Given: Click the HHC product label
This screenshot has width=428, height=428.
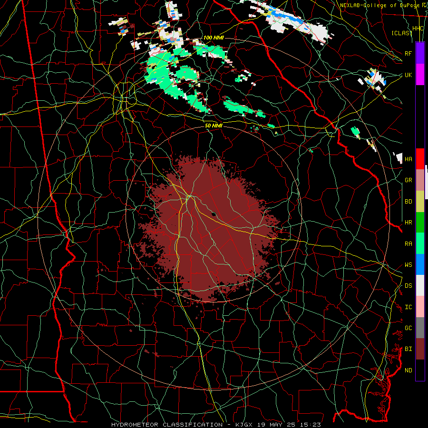Looking at the screenshot, I should click(x=418, y=29).
